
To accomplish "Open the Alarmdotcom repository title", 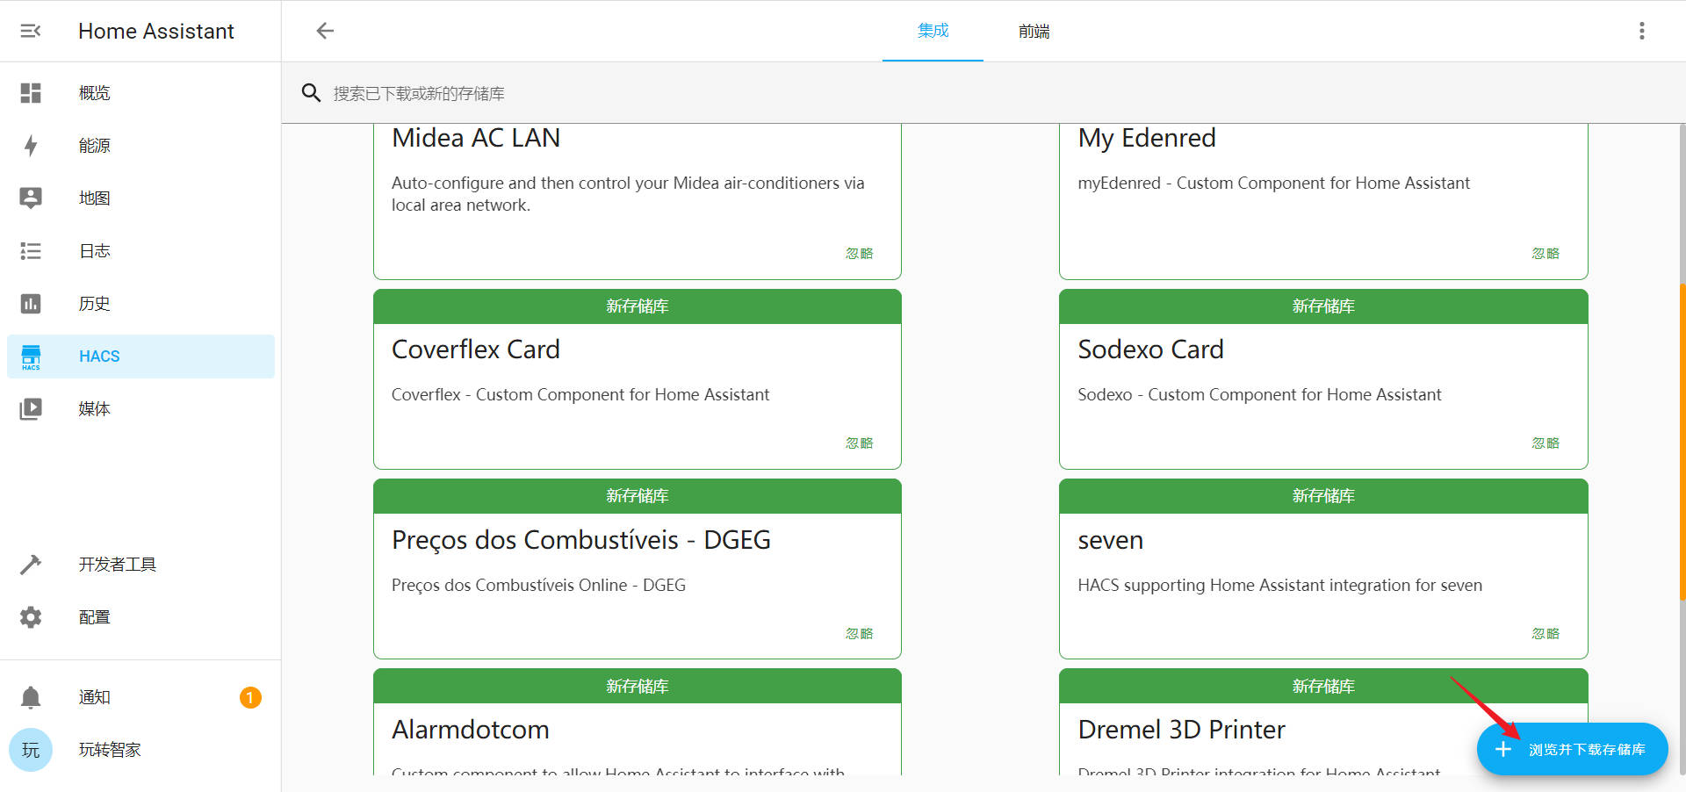I will click(470, 730).
